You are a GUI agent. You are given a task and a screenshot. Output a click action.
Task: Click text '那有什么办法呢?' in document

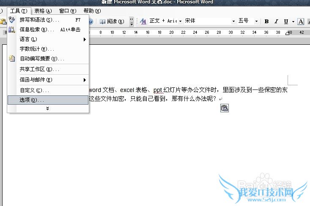[x=194, y=98]
